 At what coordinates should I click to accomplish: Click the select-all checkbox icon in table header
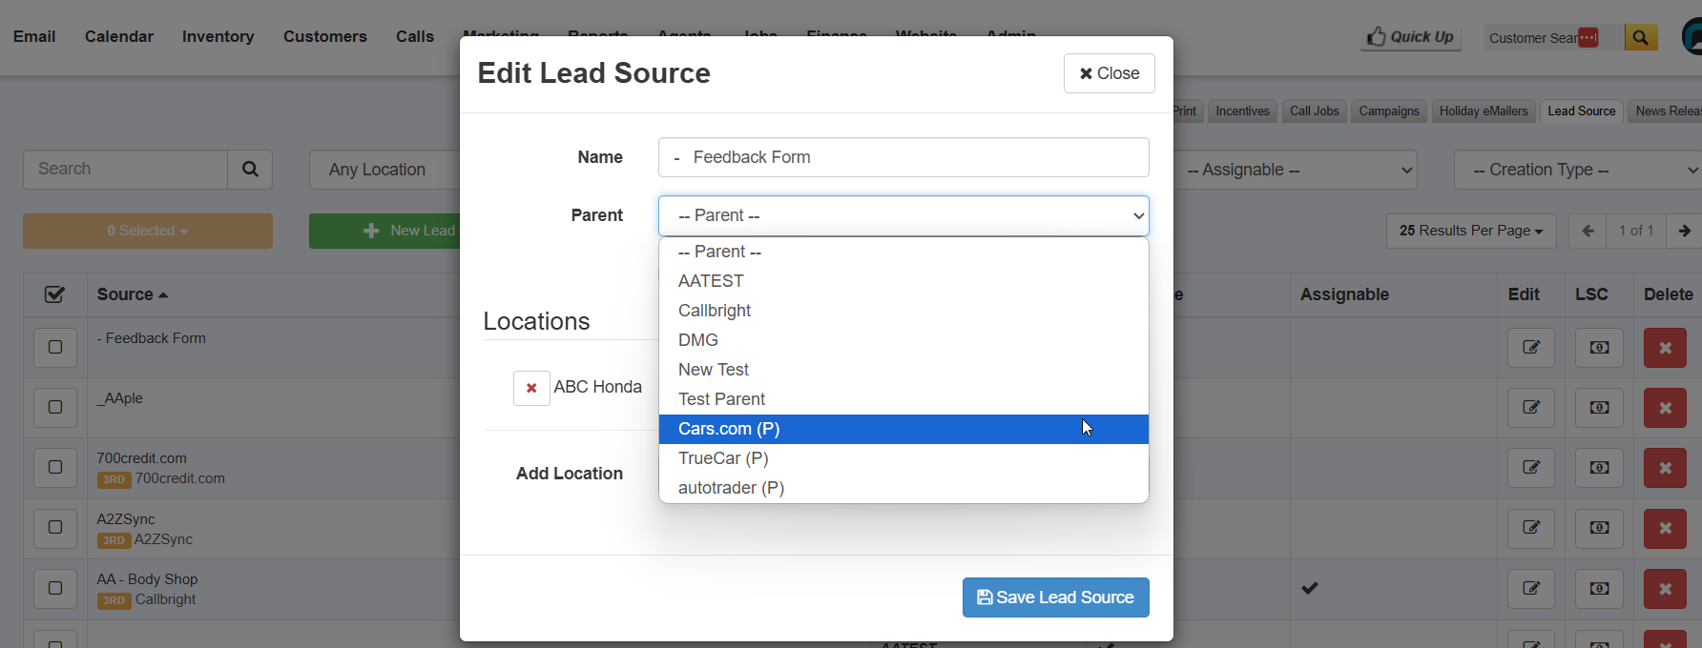pos(55,294)
